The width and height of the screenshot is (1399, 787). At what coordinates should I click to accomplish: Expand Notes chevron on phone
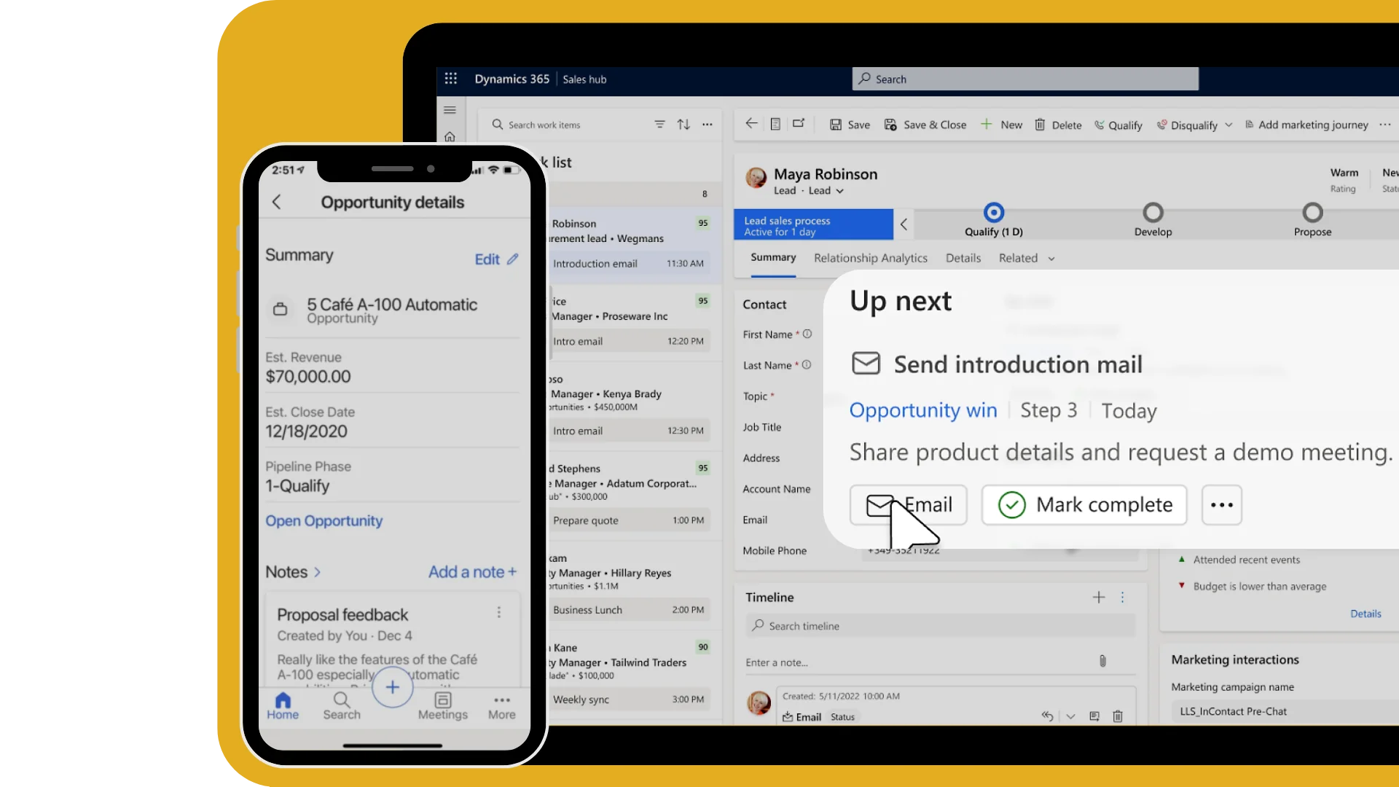pyautogui.click(x=317, y=572)
